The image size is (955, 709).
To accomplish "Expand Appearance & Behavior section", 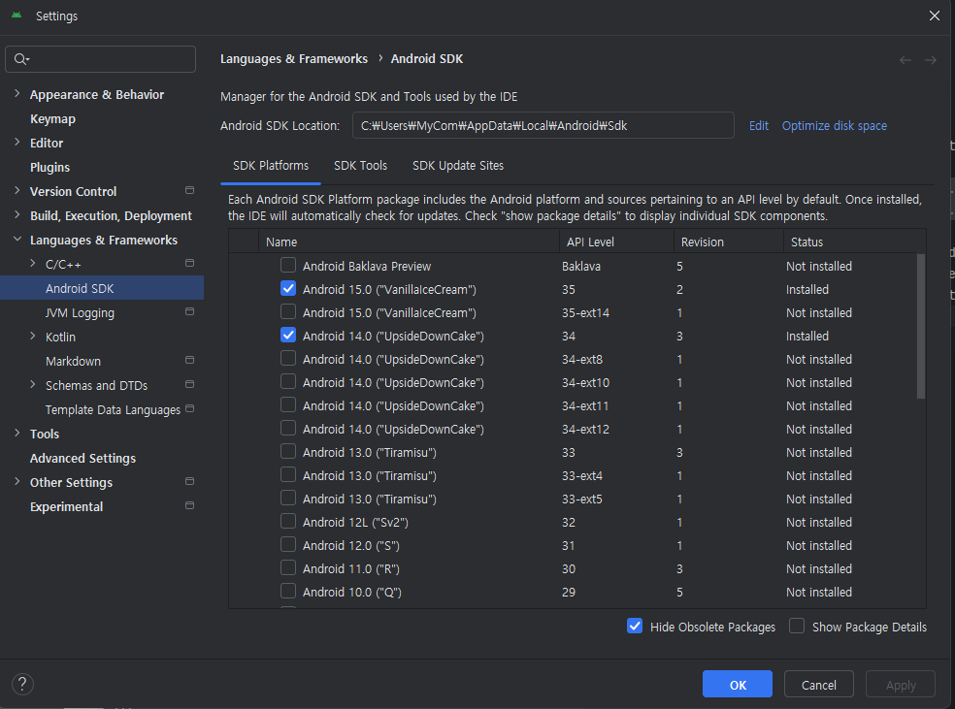I will point(17,94).
